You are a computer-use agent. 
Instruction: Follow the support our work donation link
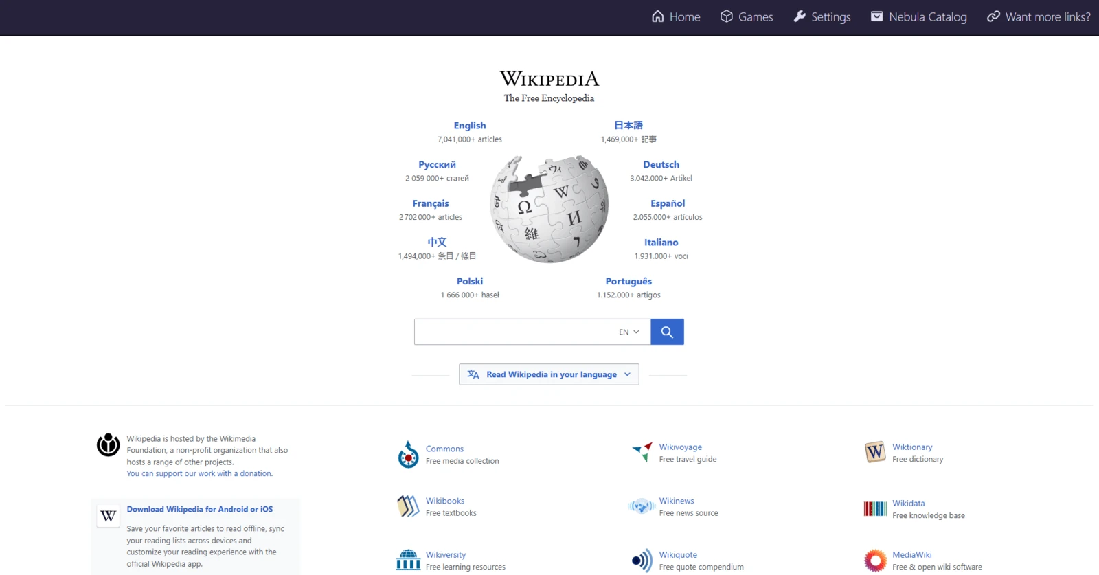coord(200,473)
